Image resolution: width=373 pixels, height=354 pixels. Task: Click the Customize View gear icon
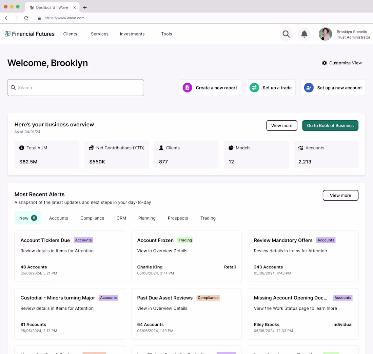click(x=324, y=63)
